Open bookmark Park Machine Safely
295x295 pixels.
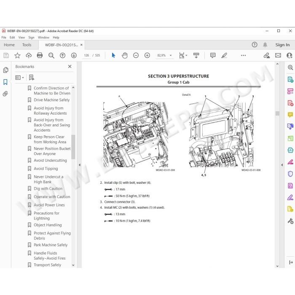(51, 245)
